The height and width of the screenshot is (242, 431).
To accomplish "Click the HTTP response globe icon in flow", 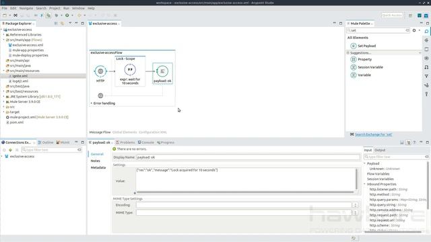I will point(100,95).
